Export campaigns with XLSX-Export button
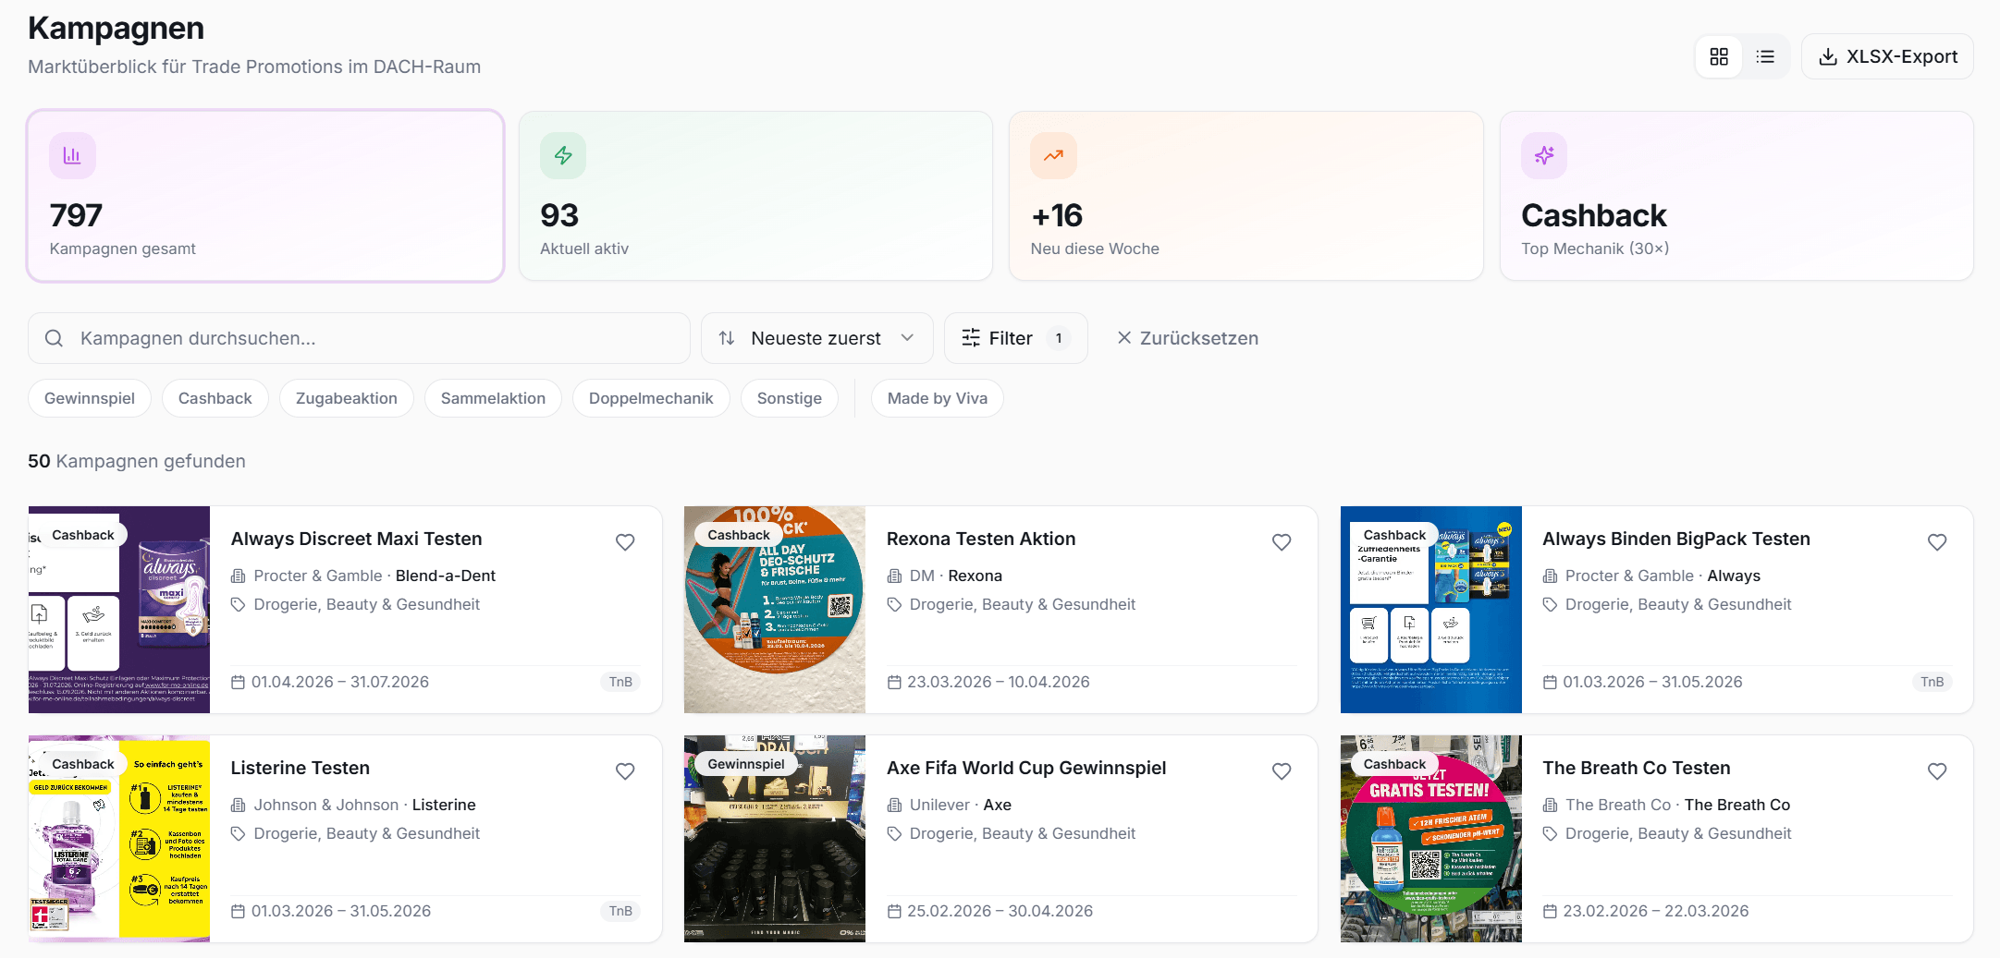2000x958 pixels. click(x=1887, y=57)
